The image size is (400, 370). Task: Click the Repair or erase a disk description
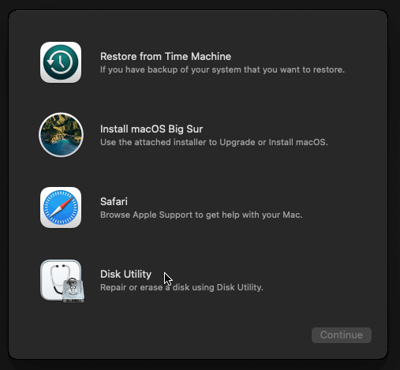point(181,287)
